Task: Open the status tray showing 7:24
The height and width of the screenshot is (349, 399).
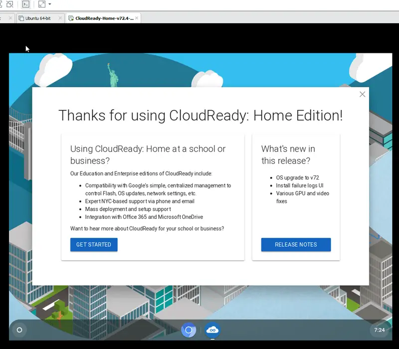Action: click(380, 330)
